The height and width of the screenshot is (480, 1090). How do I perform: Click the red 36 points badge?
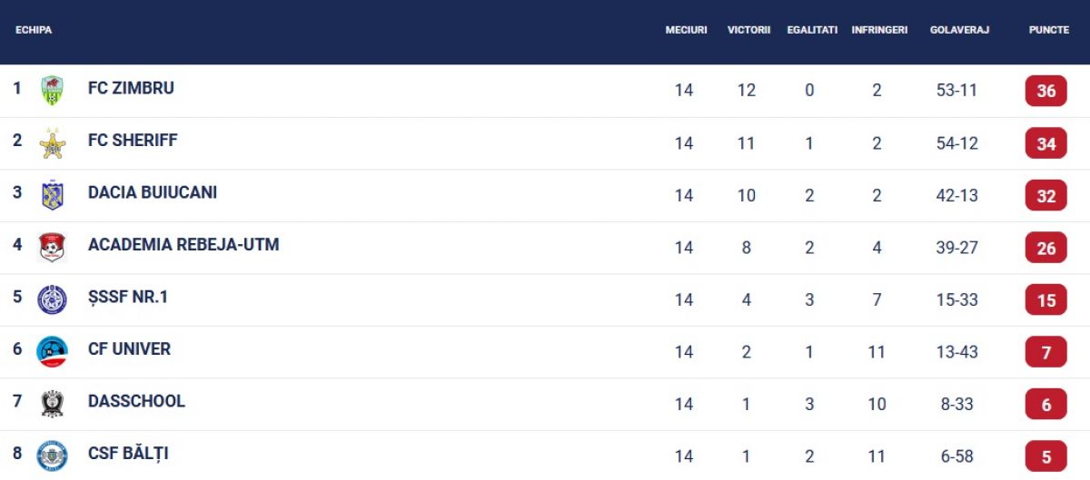(x=1045, y=91)
